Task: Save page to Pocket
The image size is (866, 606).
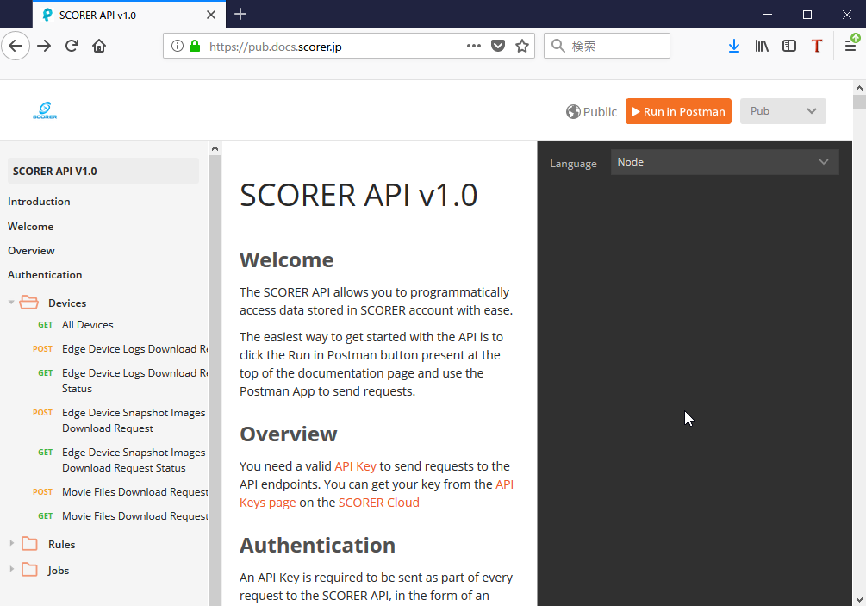Action: pyautogui.click(x=498, y=46)
